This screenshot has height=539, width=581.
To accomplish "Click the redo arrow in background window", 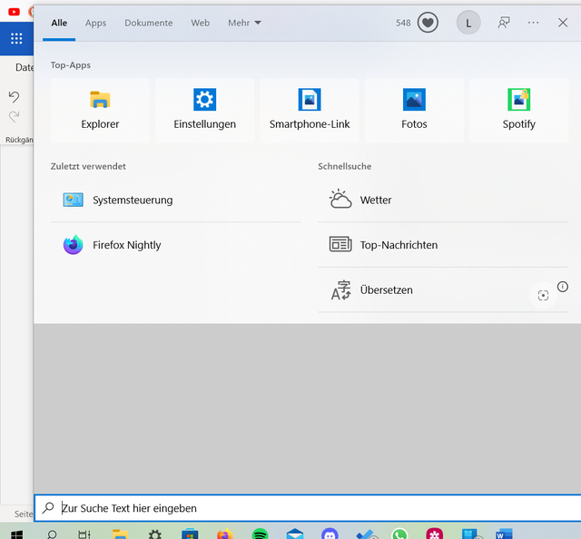I will [15, 116].
